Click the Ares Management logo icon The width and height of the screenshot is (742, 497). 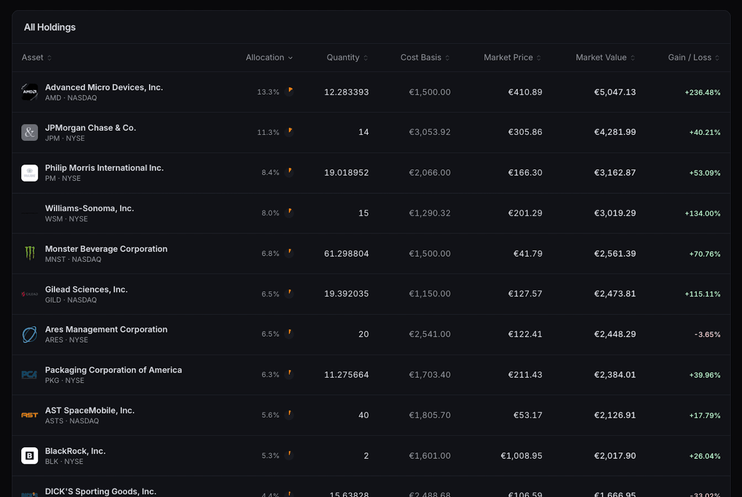tap(30, 335)
